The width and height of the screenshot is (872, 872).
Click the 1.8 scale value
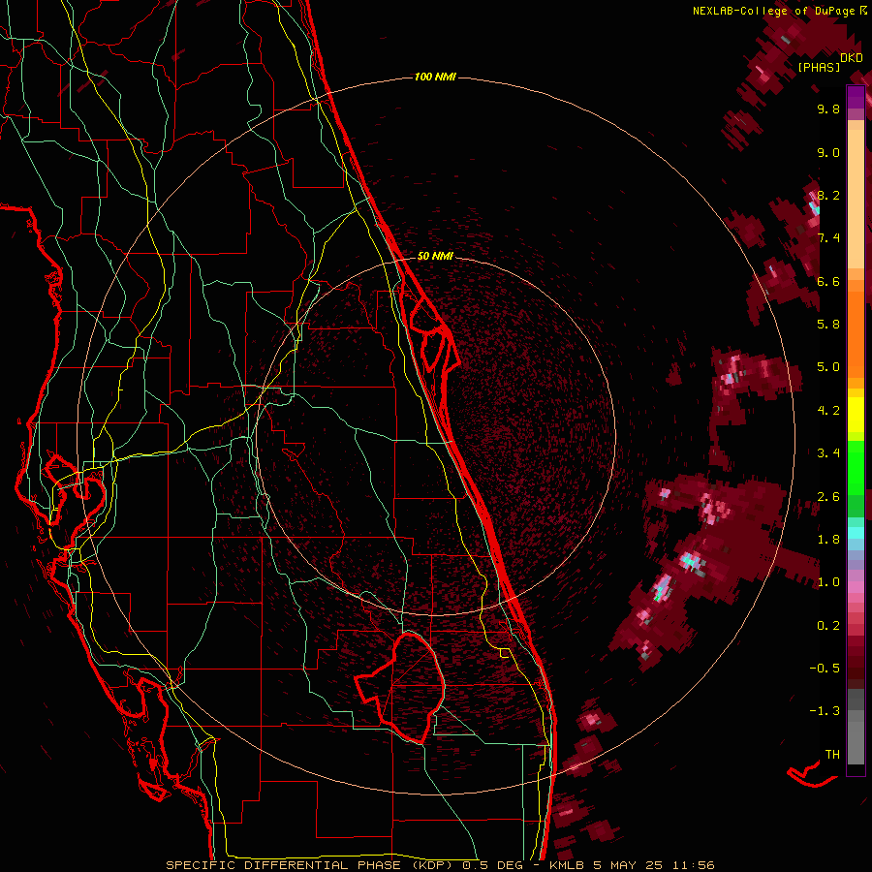(x=828, y=539)
